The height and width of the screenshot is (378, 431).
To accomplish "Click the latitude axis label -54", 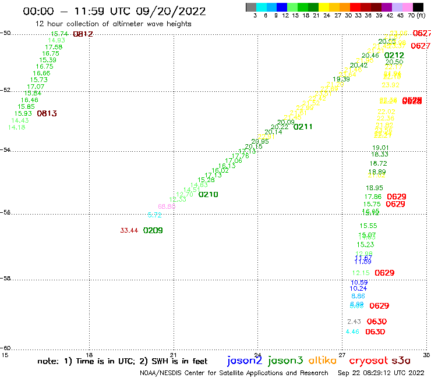I will tap(5, 149).
